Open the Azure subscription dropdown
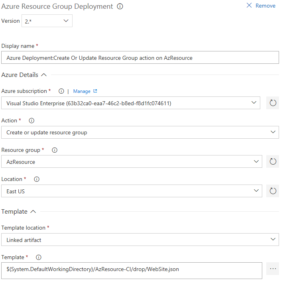 132,103
